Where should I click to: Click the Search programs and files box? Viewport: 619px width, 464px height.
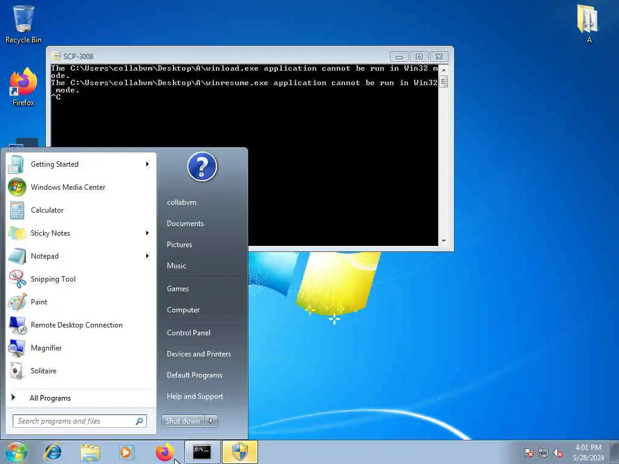point(79,421)
